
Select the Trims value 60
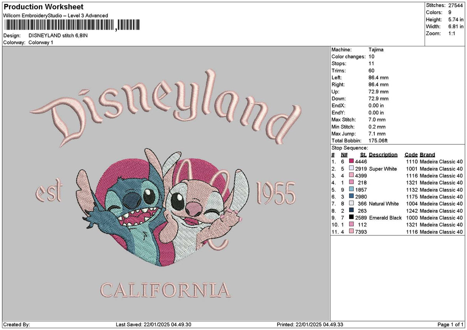[x=371, y=71]
